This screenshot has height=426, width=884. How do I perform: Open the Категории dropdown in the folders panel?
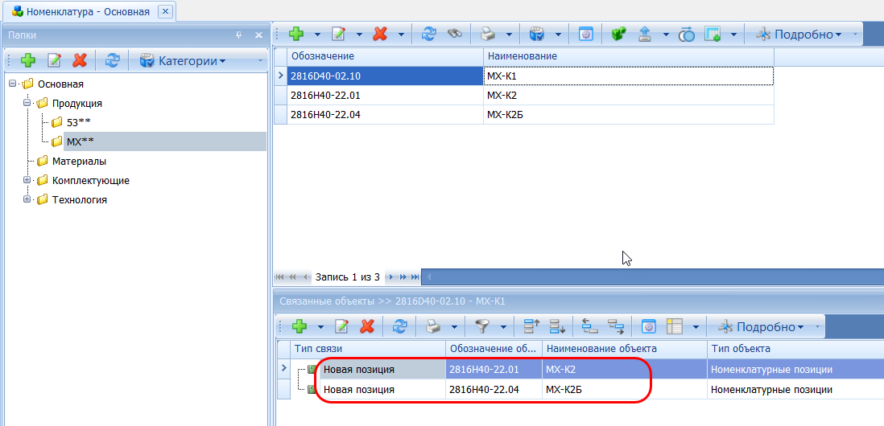(181, 60)
